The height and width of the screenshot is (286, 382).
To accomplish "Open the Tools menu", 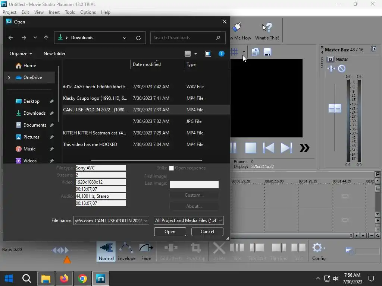I will [x=70, y=12].
